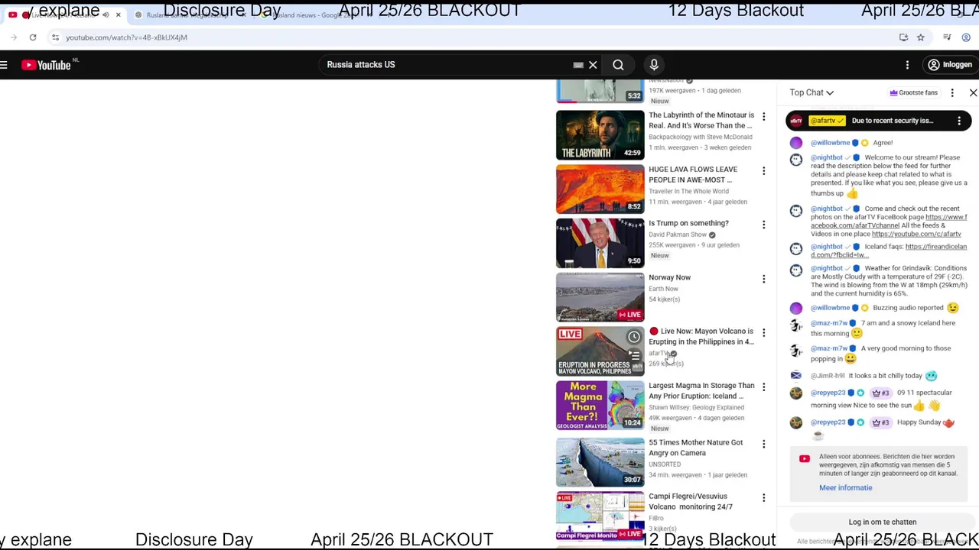This screenshot has width=979, height=550.
Task: Open options for Mayon Volcano live
Action: (x=763, y=333)
